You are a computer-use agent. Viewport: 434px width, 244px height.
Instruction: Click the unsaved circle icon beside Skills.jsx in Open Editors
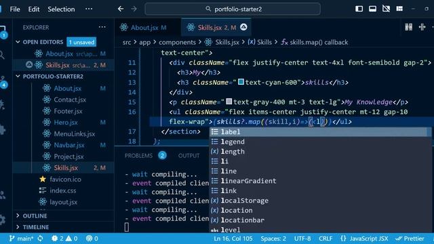click(28, 65)
